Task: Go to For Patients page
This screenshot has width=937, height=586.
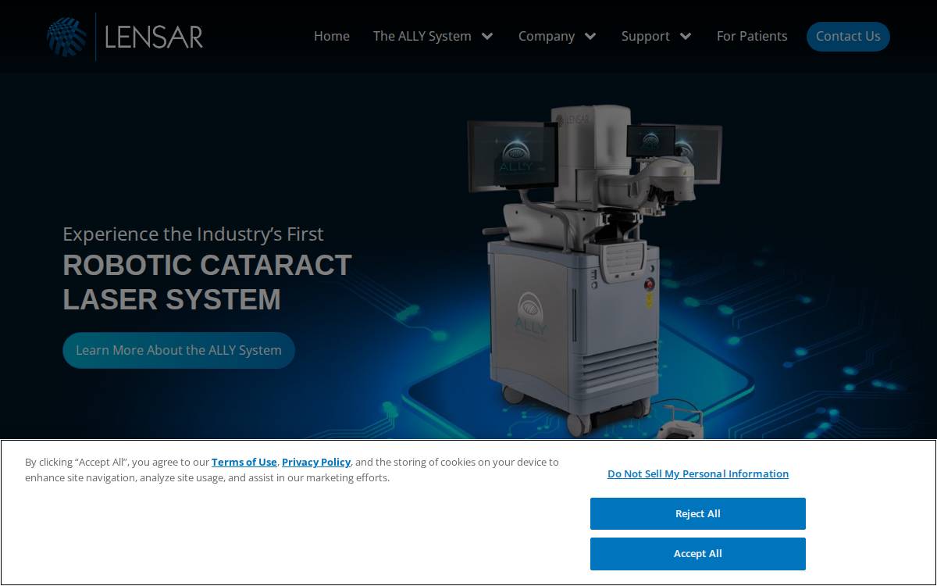Action: pyautogui.click(x=752, y=36)
